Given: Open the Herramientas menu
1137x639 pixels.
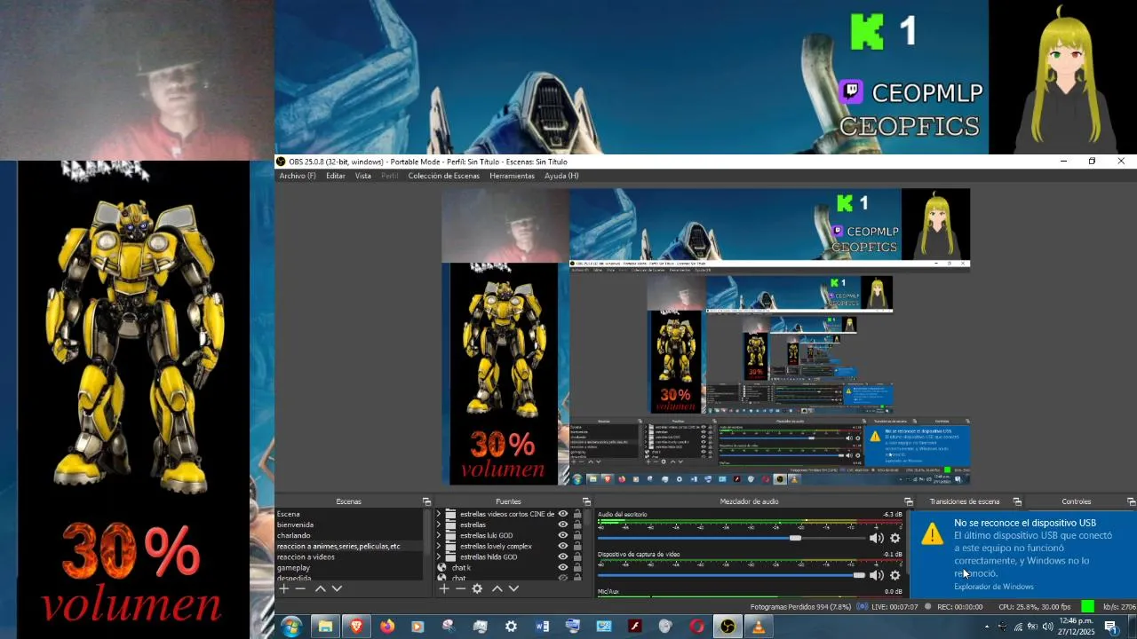Looking at the screenshot, I should point(513,176).
